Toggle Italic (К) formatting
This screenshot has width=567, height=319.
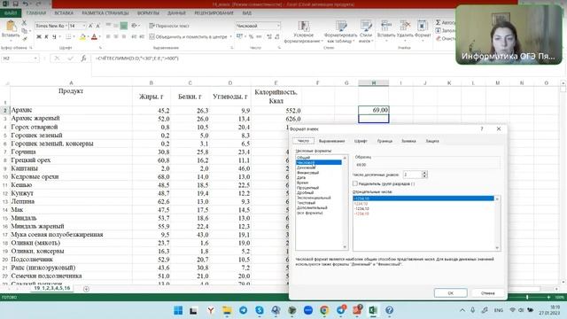pos(47,36)
